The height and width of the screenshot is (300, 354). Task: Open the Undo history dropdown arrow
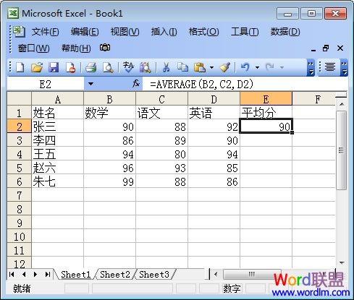[x=257, y=67]
